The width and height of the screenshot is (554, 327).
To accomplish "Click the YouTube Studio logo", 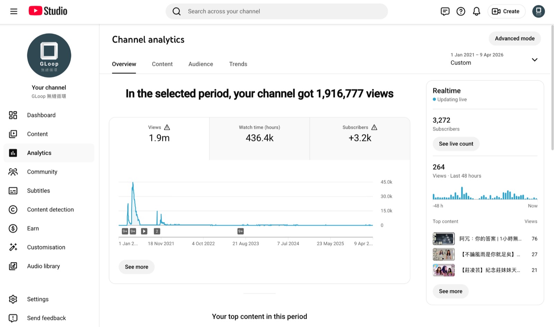I will (x=48, y=11).
